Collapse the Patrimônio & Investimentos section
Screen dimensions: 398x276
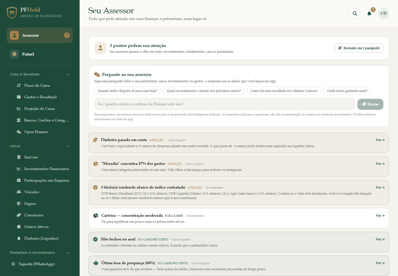pos(68,253)
